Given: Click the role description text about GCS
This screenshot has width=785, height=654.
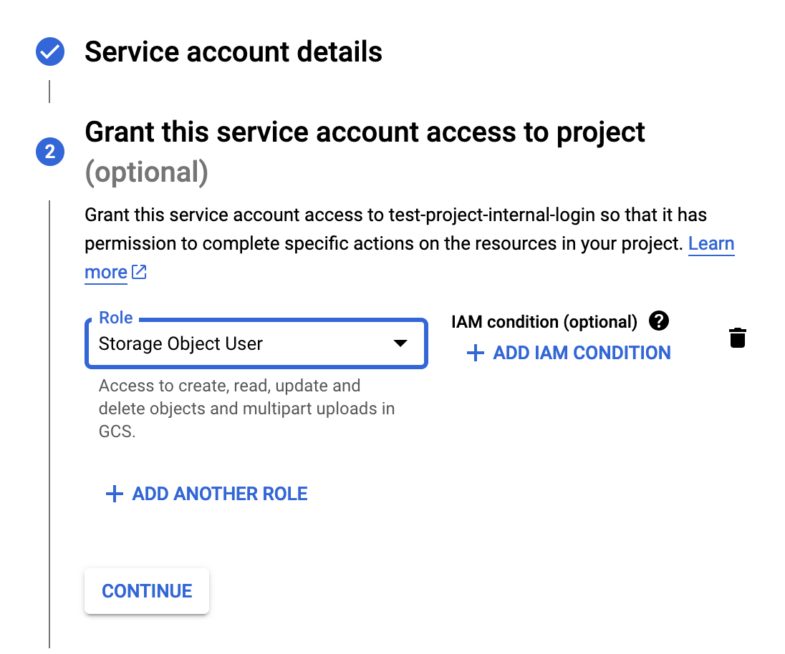Looking at the screenshot, I should pos(247,409).
